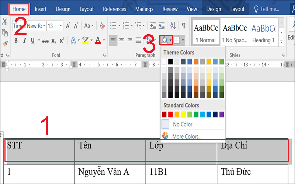Select No Color in shading menu
This screenshot has height=184, width=295.
[x=183, y=124]
